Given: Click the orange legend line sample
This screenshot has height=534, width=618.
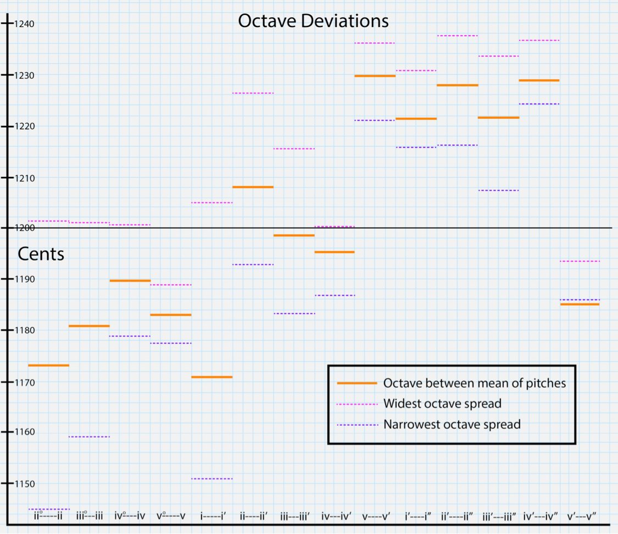Looking at the screenshot, I should coord(357,383).
